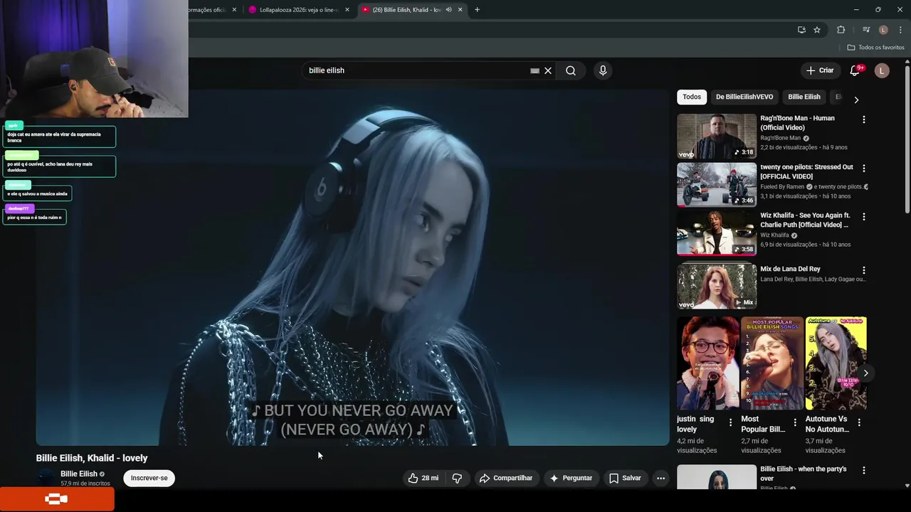Open options for justin sing lovely short

pos(730,422)
